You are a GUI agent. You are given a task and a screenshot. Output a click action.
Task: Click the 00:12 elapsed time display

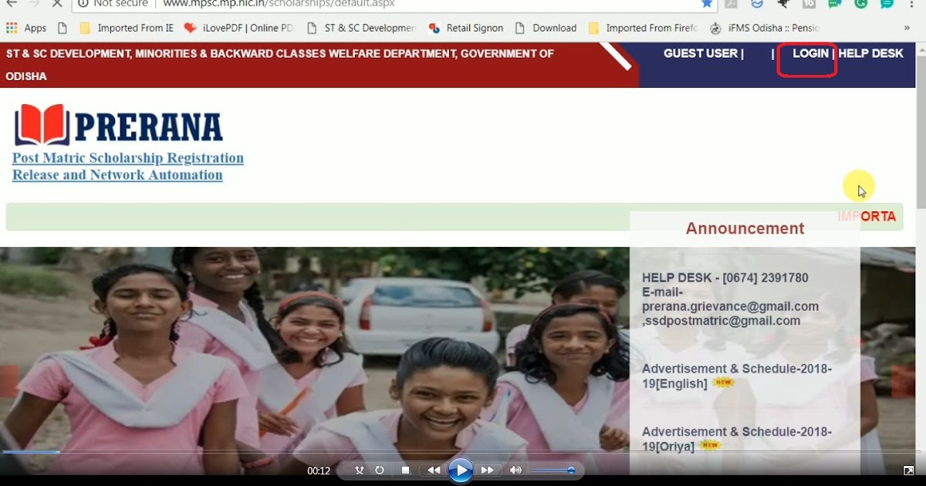(x=319, y=471)
